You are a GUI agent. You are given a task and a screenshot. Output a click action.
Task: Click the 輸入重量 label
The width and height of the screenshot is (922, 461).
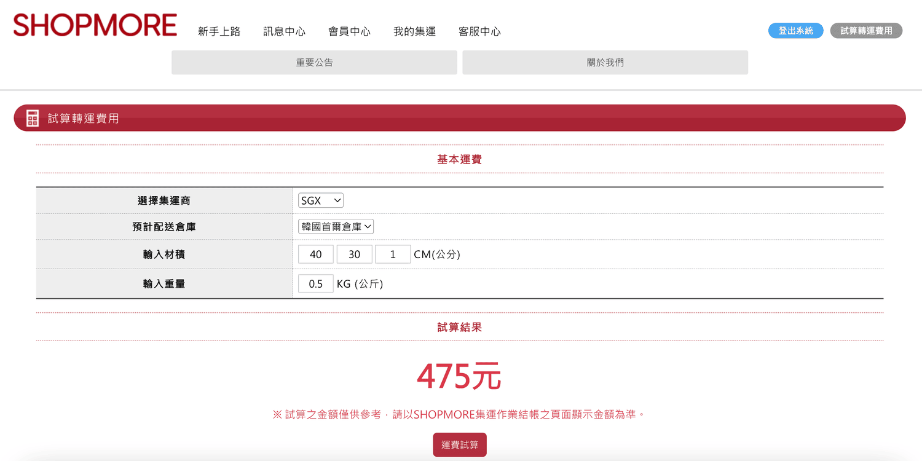pyautogui.click(x=164, y=284)
